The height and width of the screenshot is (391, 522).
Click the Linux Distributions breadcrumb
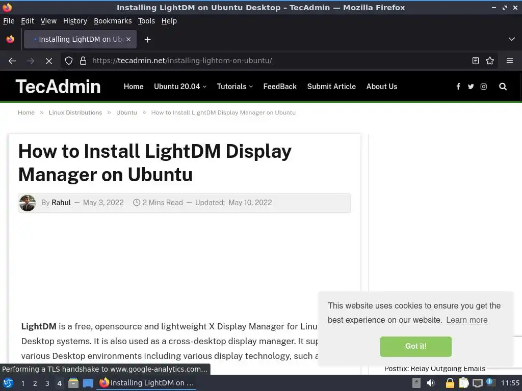[x=75, y=113]
